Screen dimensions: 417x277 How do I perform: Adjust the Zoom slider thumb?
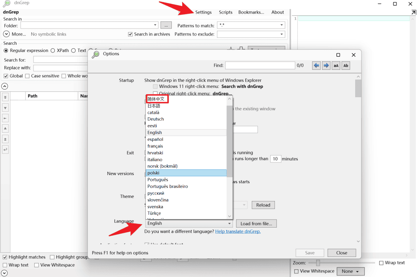[318, 263]
